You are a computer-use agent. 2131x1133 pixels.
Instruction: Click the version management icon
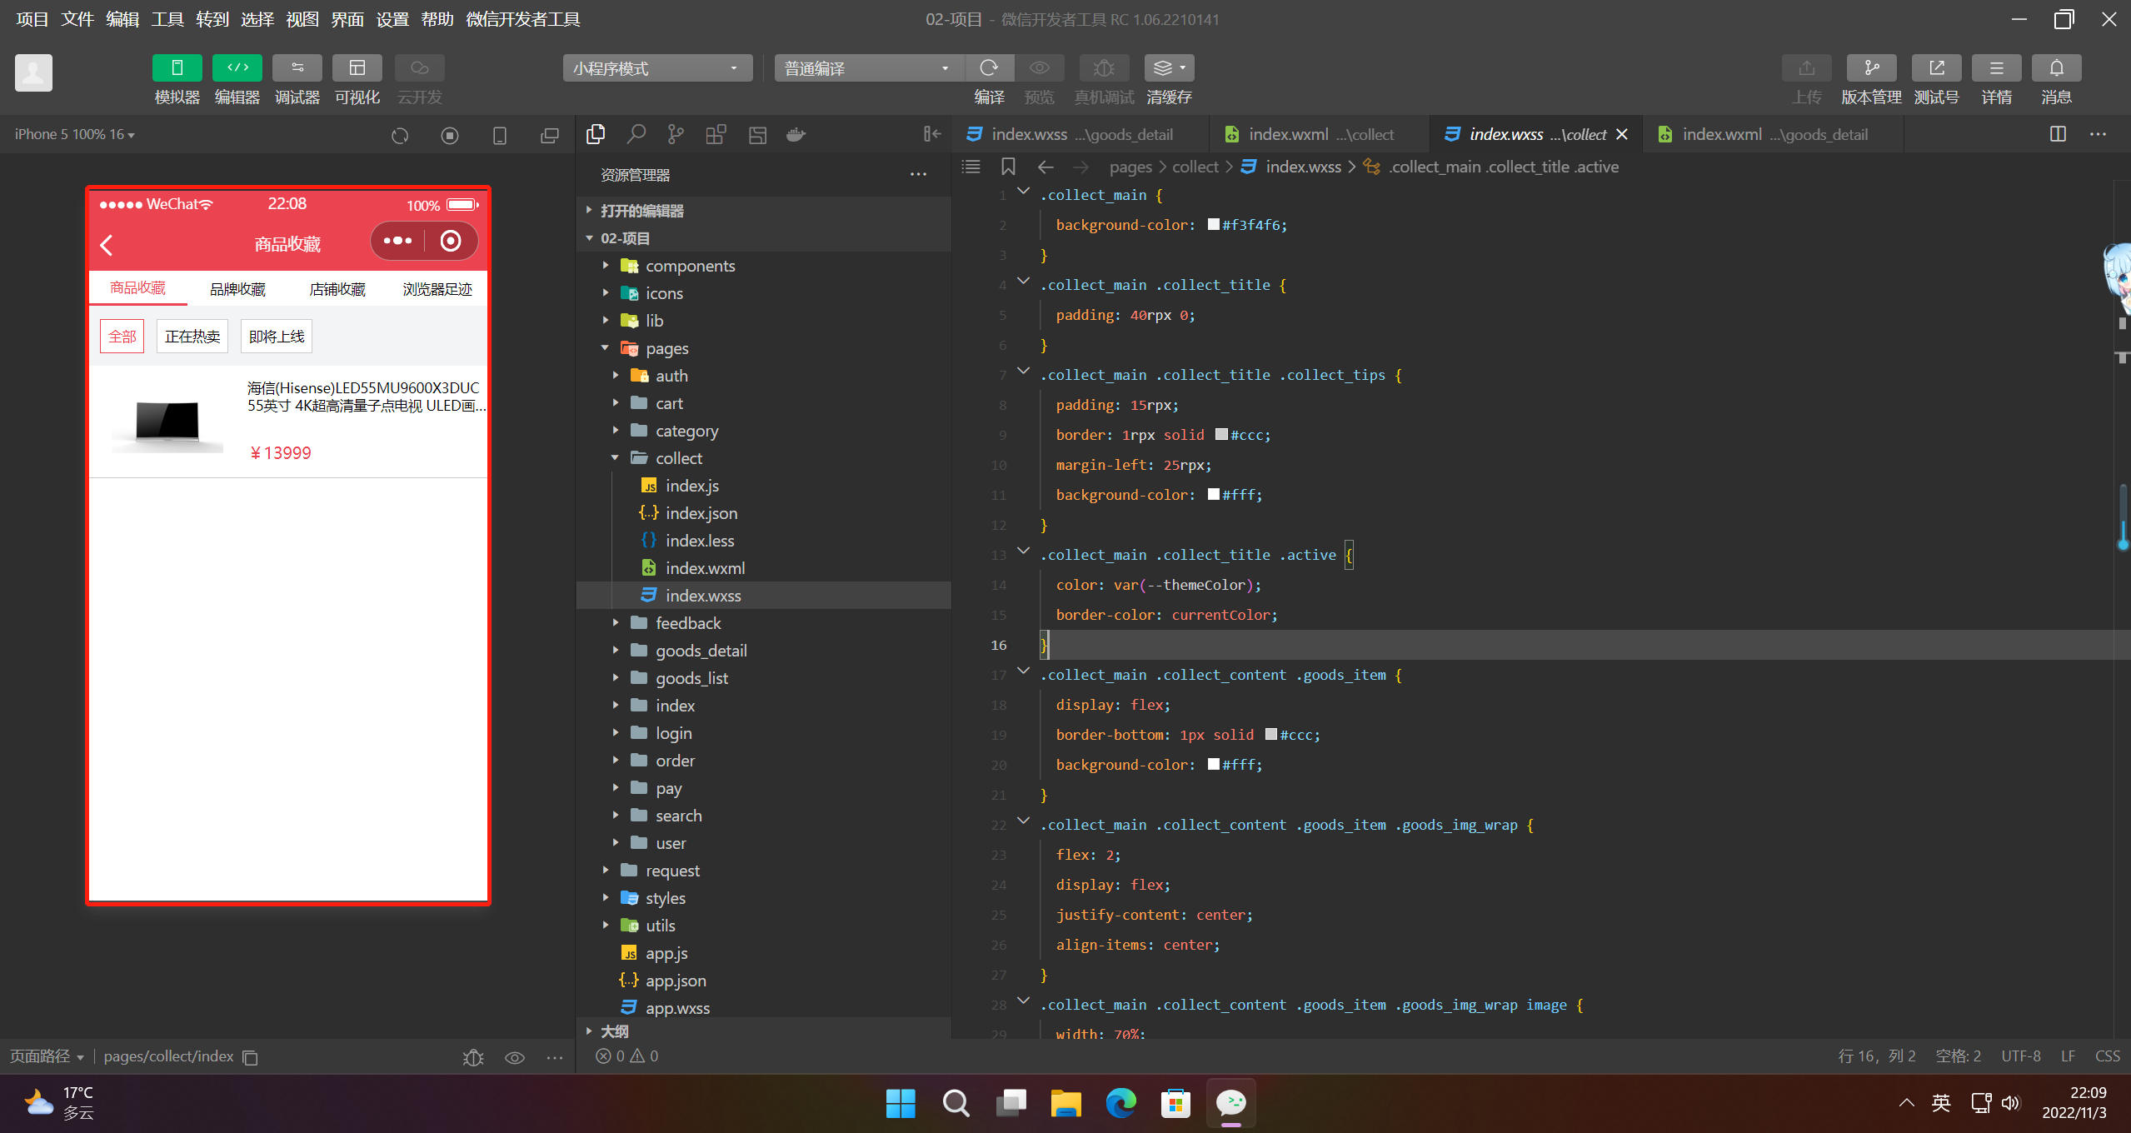(1871, 67)
